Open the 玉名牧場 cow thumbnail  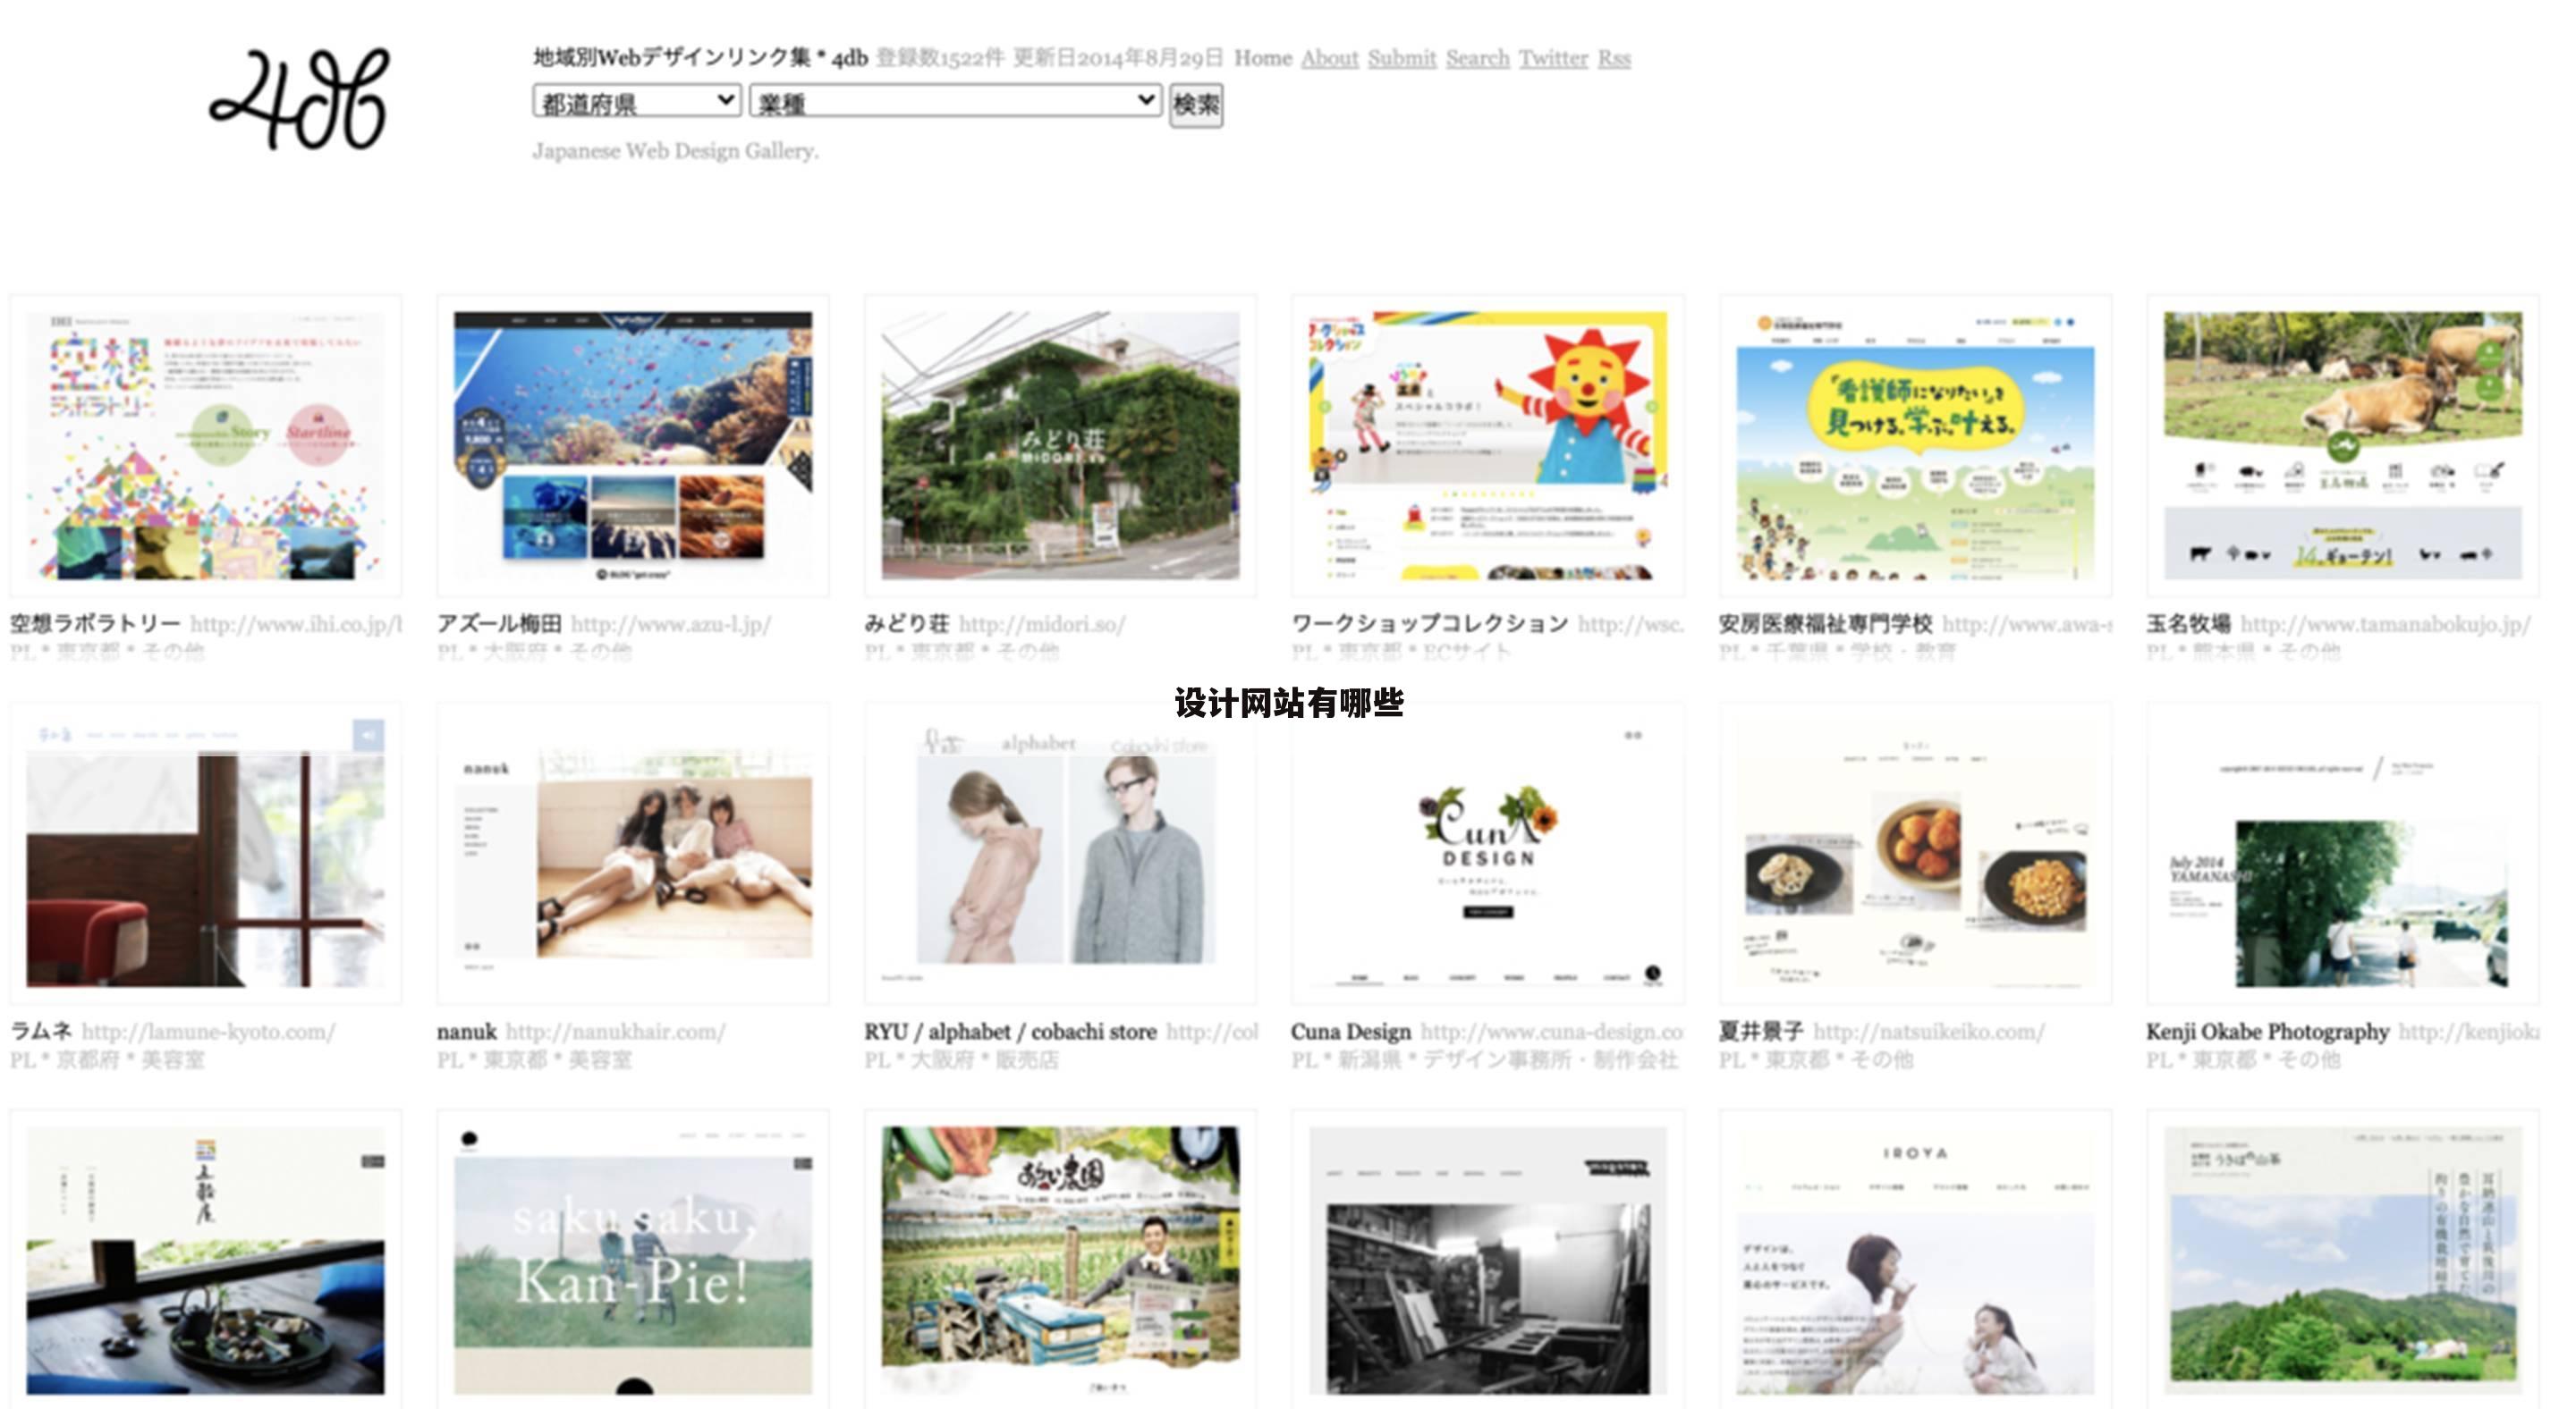click(x=2342, y=446)
